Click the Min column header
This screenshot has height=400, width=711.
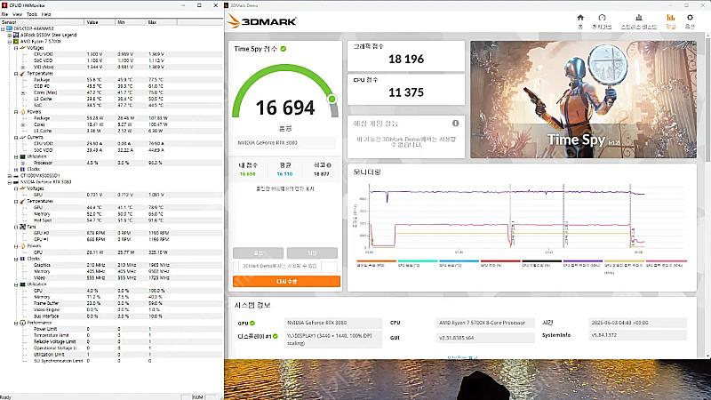pos(130,22)
